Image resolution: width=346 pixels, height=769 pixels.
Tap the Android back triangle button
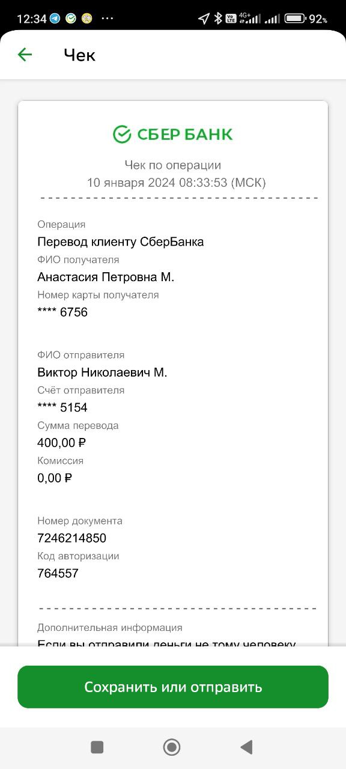tap(246, 747)
